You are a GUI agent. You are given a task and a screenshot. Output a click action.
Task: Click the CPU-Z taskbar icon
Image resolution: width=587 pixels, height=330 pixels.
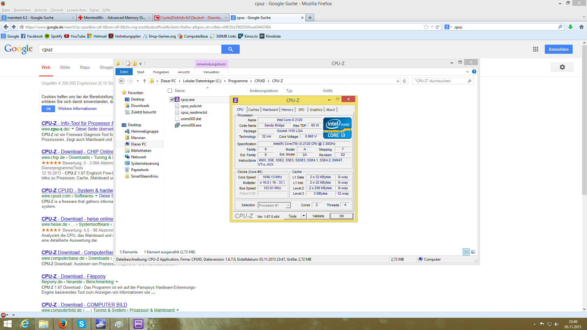click(138, 324)
